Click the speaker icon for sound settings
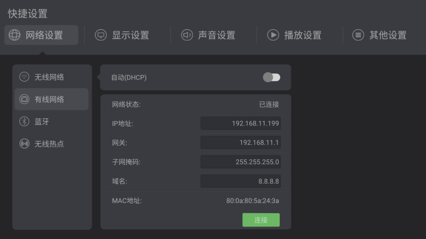 point(187,35)
